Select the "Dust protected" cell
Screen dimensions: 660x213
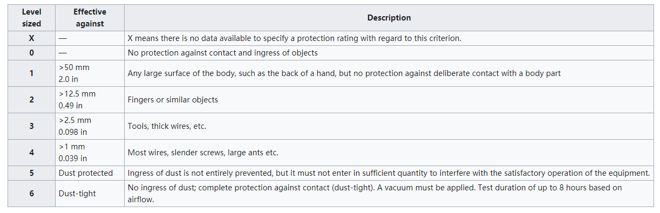(x=90, y=173)
